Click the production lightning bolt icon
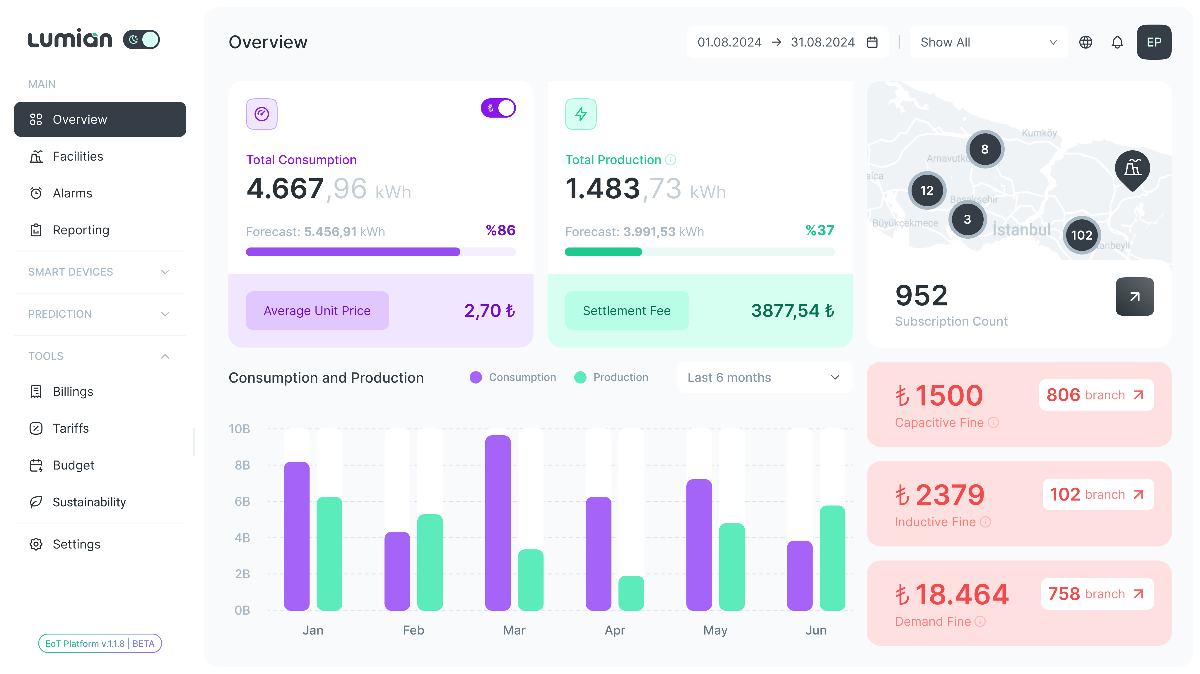Viewport: 1200px width, 674px height. [x=581, y=114]
